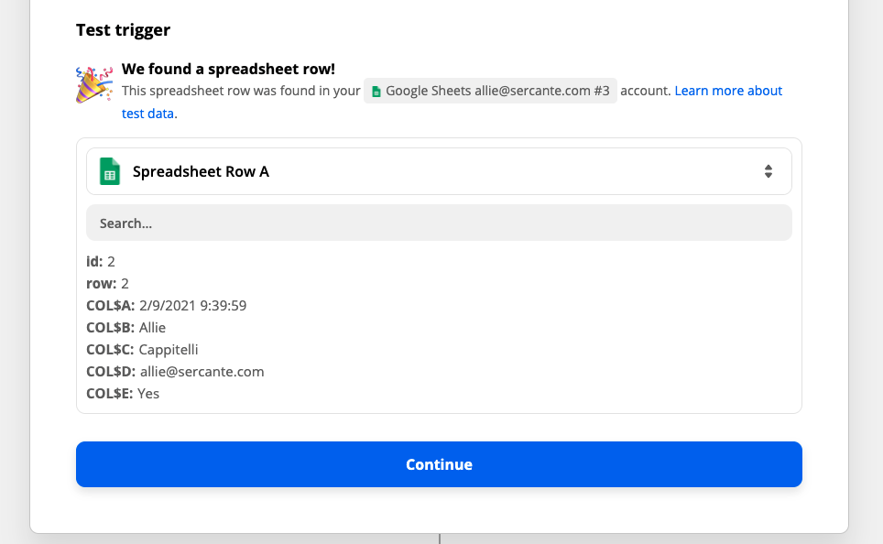883x544 pixels.
Task: Click the Google Sheets allie@sercante.com #3 account badge
Action: tap(489, 90)
